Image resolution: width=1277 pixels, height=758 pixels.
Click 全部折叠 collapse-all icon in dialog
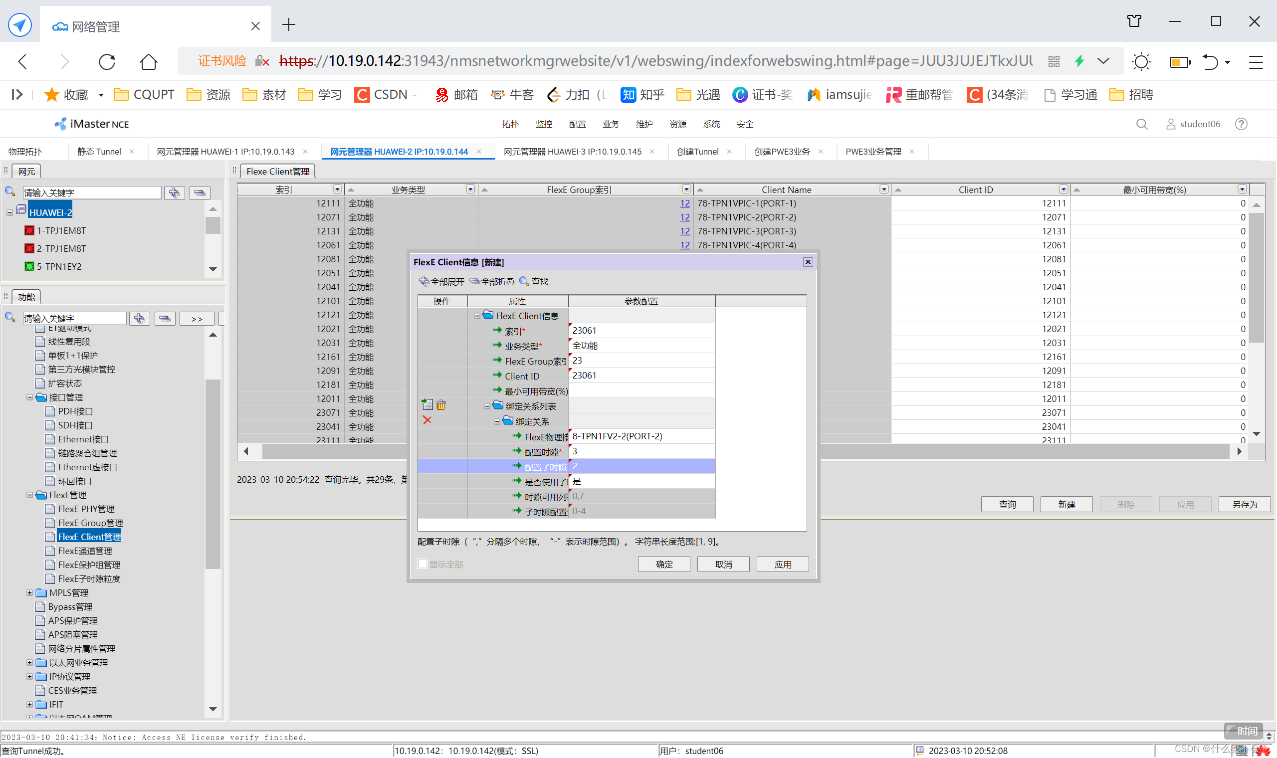[x=474, y=281]
